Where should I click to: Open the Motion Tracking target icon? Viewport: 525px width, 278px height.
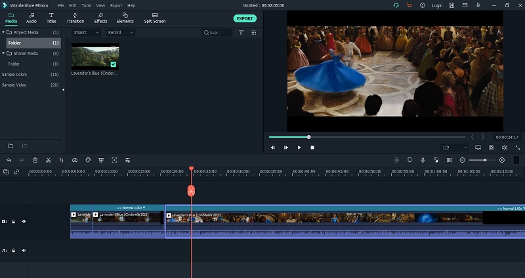(x=114, y=160)
